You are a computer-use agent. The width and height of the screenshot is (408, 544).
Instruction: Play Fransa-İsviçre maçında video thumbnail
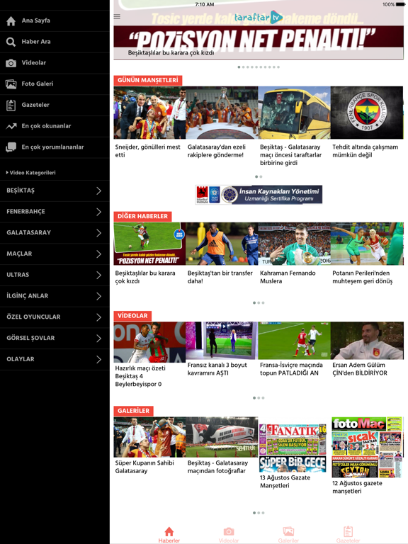point(294,340)
